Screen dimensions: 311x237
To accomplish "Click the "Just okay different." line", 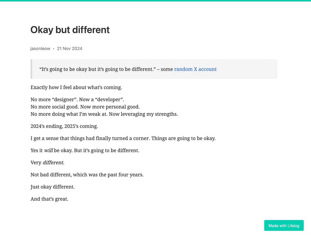I will point(53,187).
